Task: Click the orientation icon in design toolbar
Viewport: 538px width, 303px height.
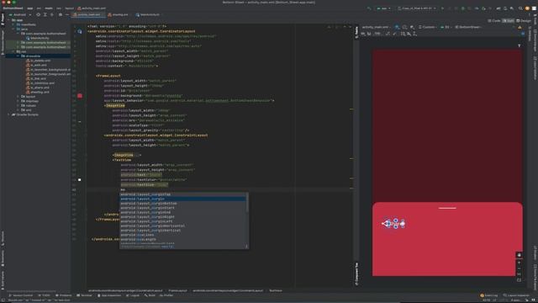Action: [x=404, y=27]
